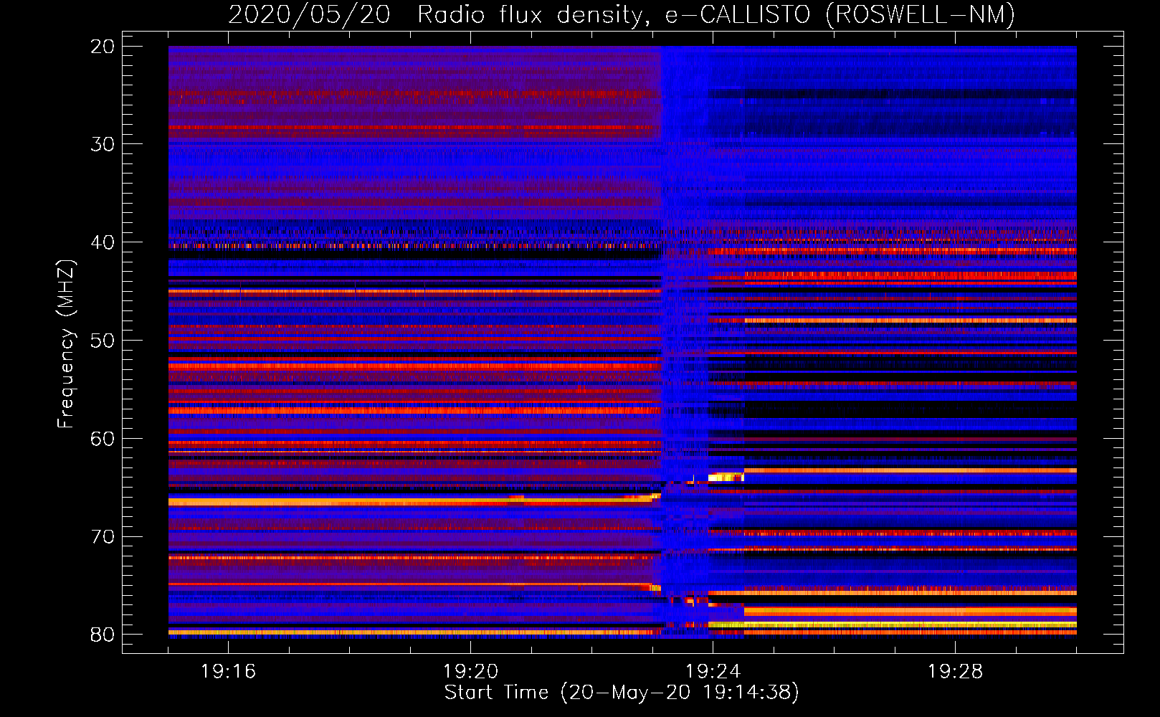Click the 80 MHz frequency tick label

(x=103, y=635)
